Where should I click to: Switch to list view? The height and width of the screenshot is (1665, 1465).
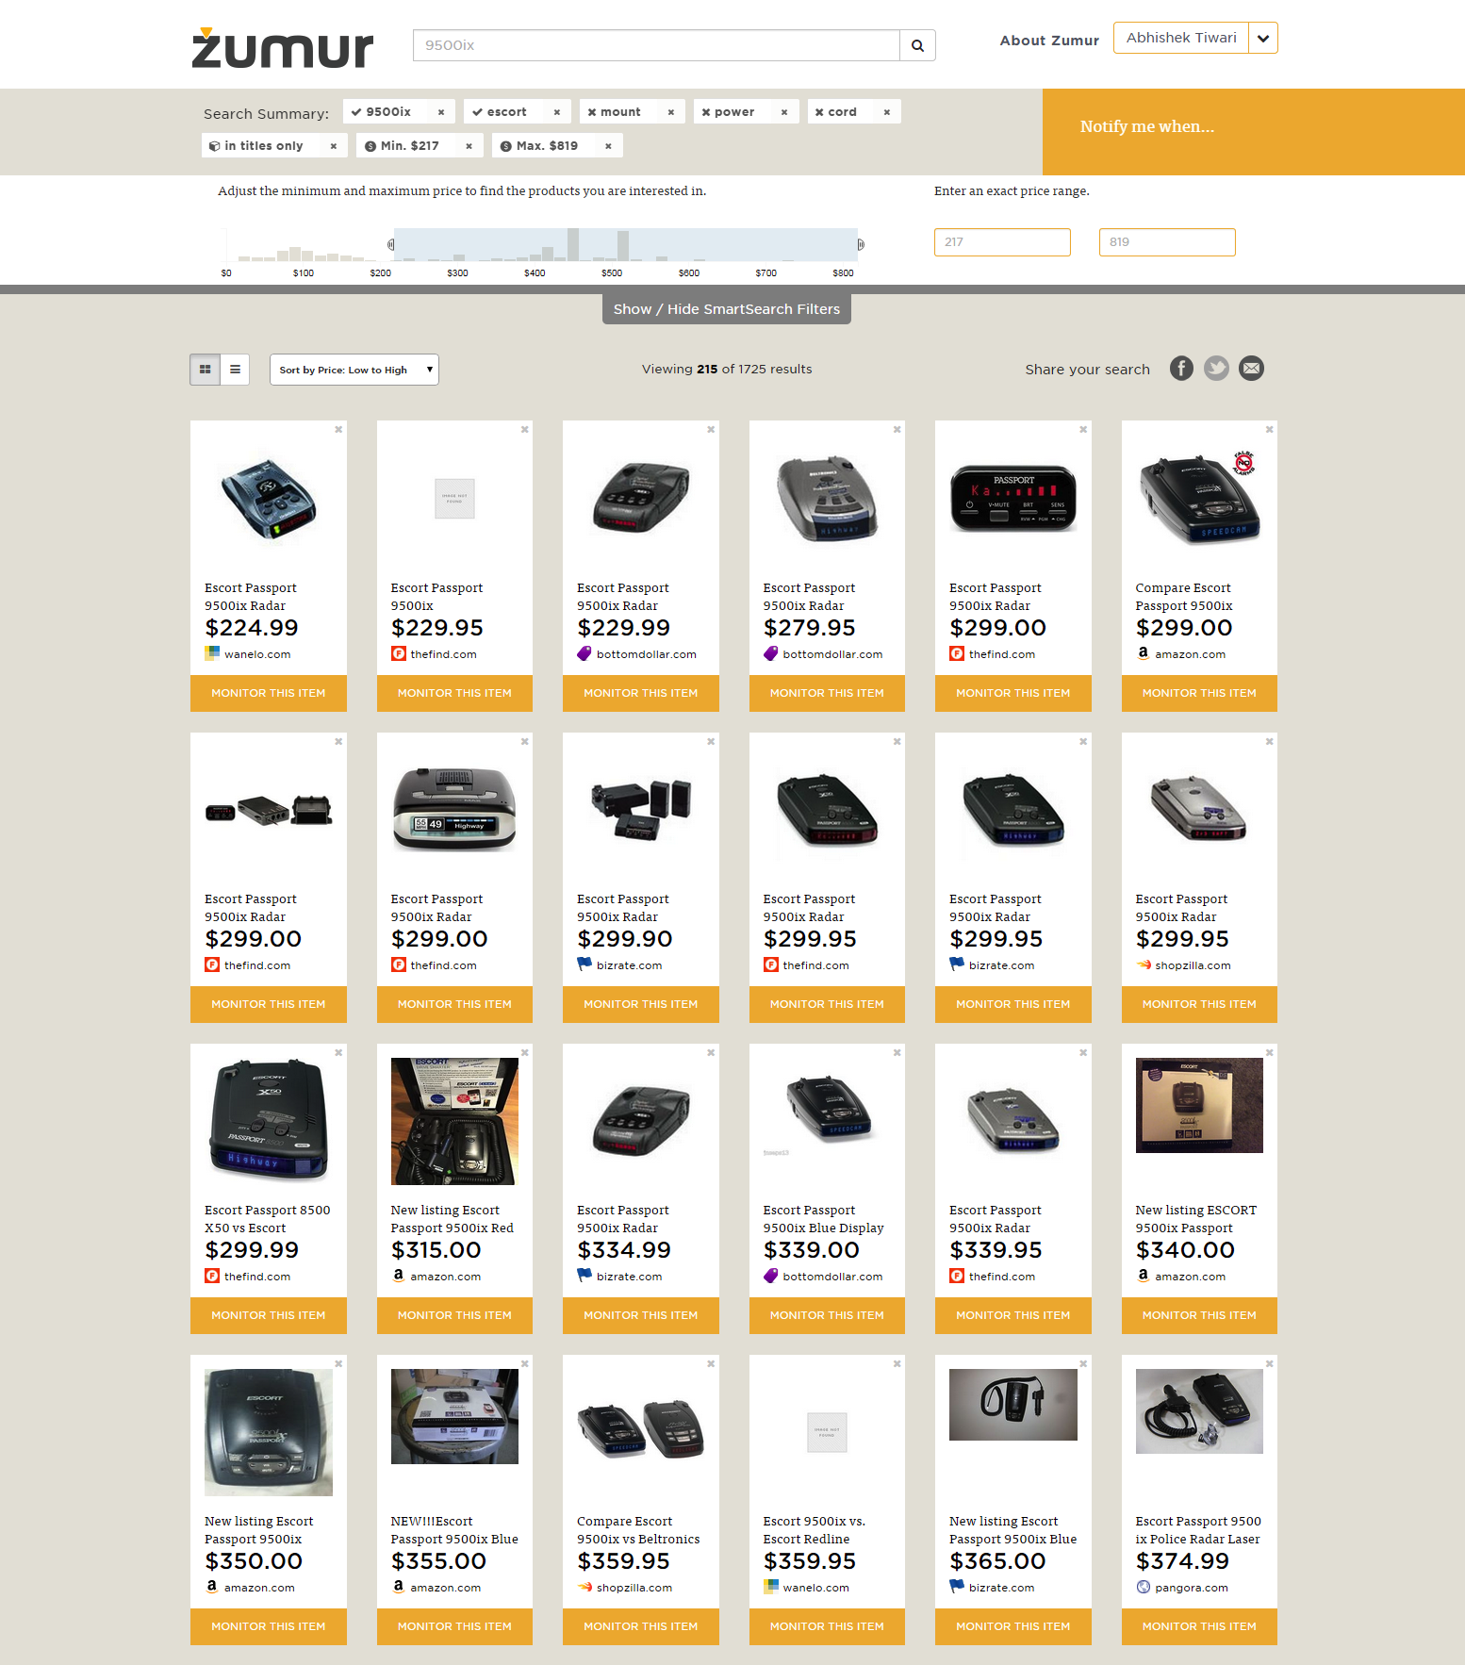click(235, 370)
